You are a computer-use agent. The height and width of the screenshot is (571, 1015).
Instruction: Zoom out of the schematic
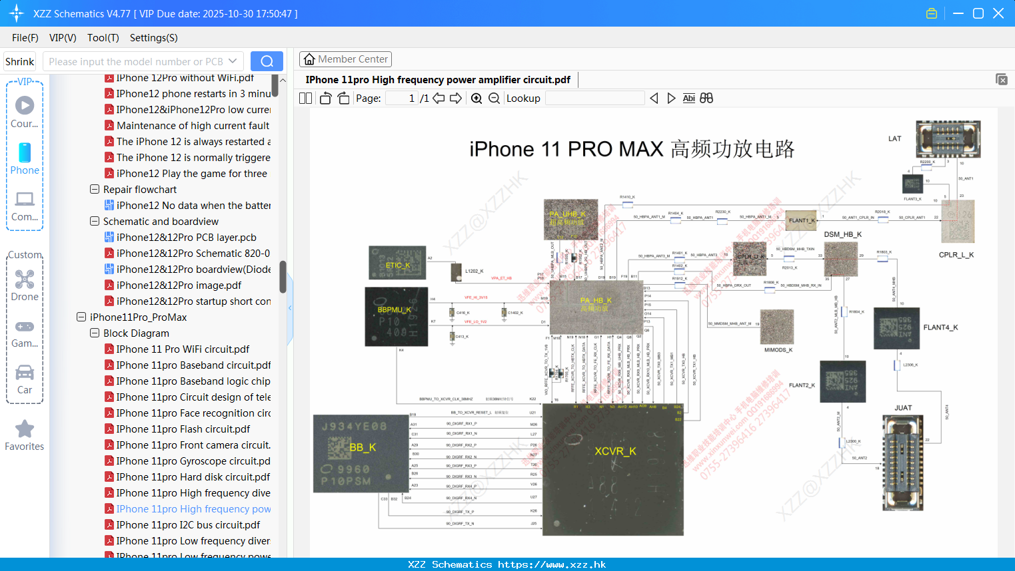pos(494,98)
